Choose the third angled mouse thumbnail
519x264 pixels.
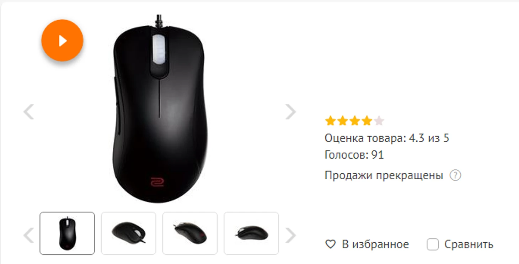(190, 233)
